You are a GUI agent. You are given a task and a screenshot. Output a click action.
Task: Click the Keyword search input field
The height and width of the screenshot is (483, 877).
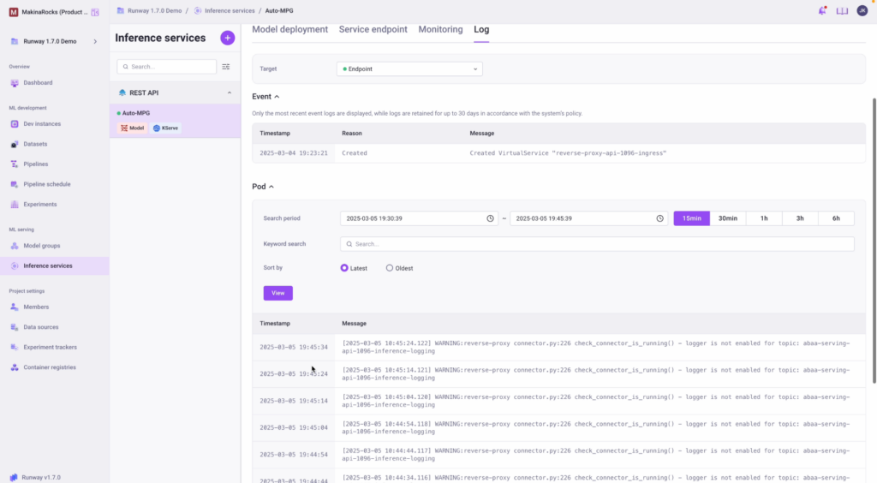click(597, 244)
